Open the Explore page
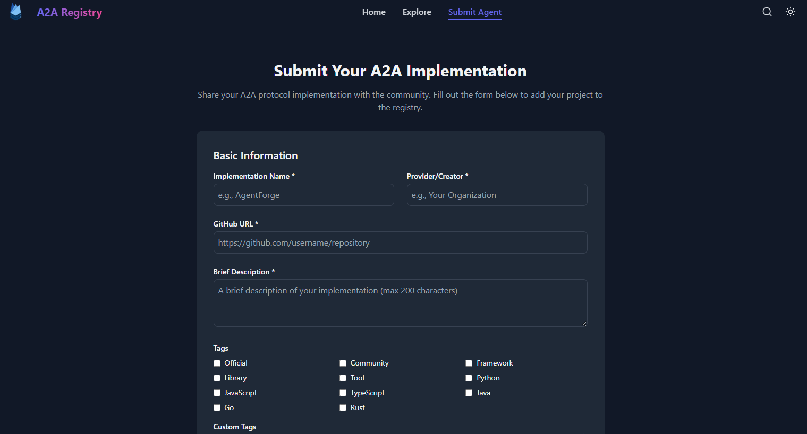 coord(417,12)
